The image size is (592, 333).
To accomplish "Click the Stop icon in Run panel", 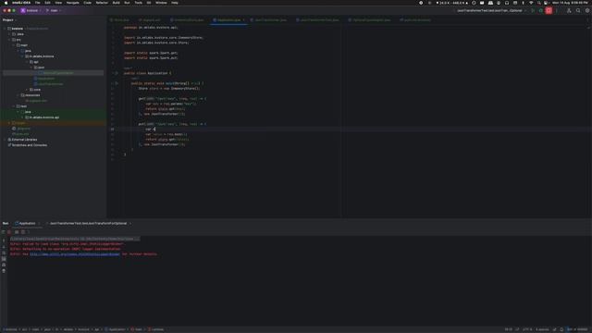I will coord(10,232).
